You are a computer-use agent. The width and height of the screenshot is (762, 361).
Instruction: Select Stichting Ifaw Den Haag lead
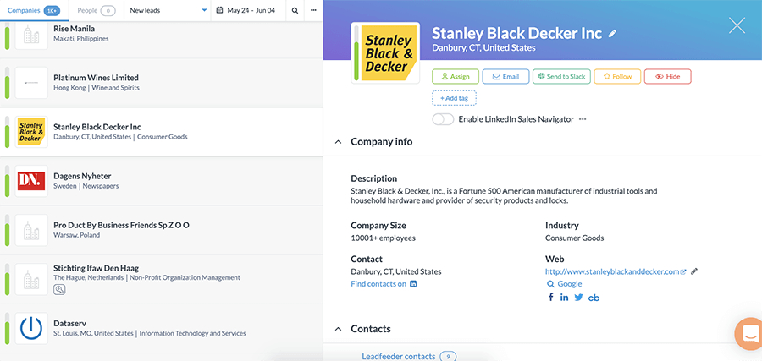click(162, 279)
